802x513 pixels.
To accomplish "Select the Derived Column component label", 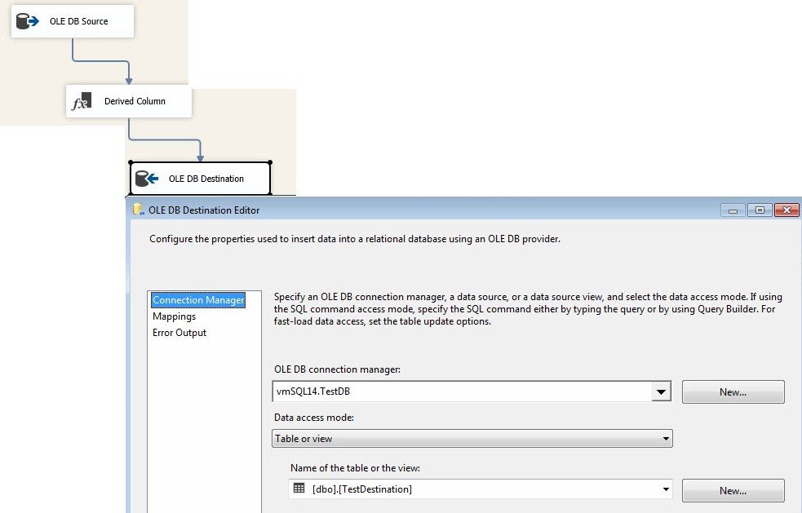I will pos(135,101).
